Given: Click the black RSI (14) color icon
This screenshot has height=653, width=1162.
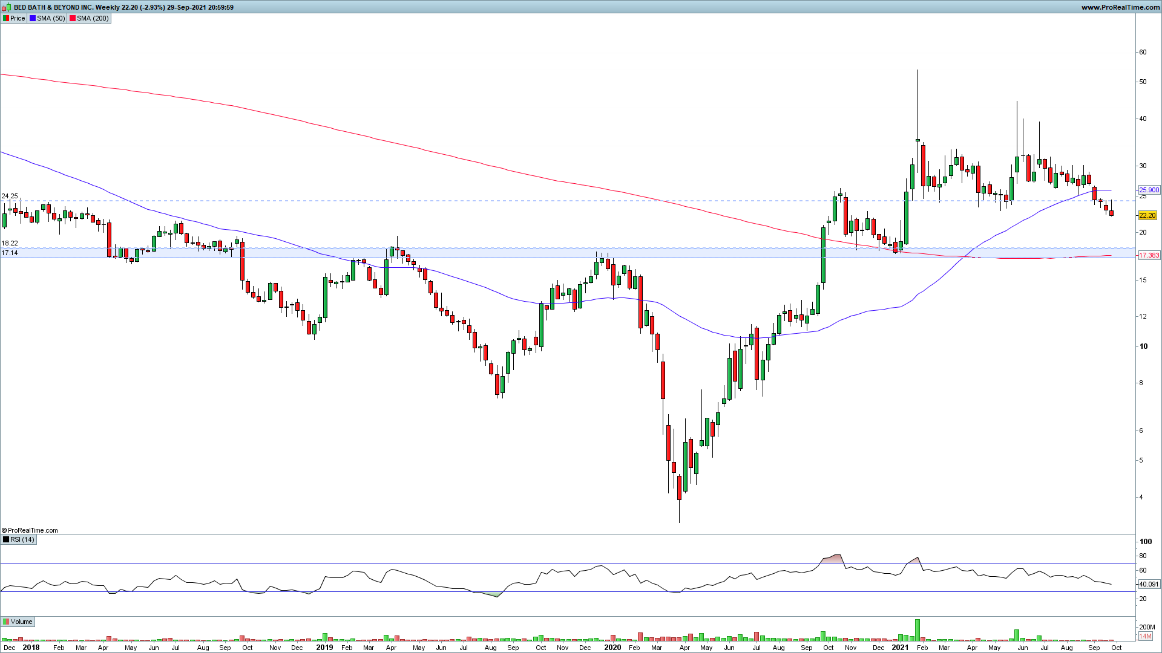Looking at the screenshot, I should [6, 539].
